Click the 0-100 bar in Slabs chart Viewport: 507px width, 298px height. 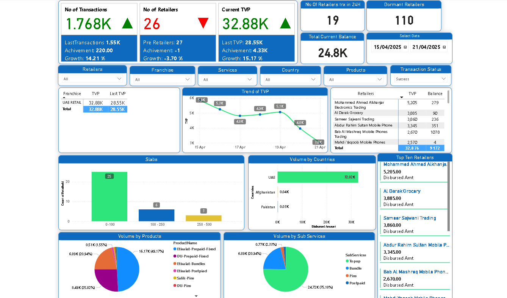[x=110, y=197]
